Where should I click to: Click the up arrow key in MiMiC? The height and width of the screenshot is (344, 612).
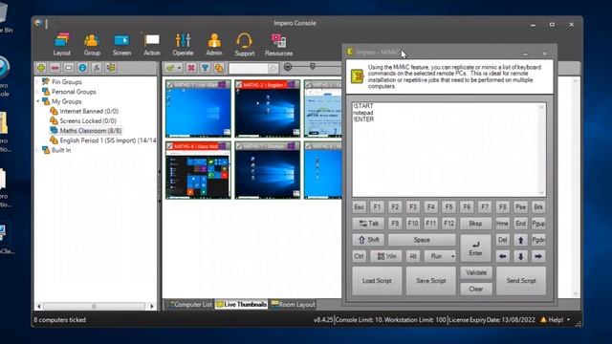(520, 240)
